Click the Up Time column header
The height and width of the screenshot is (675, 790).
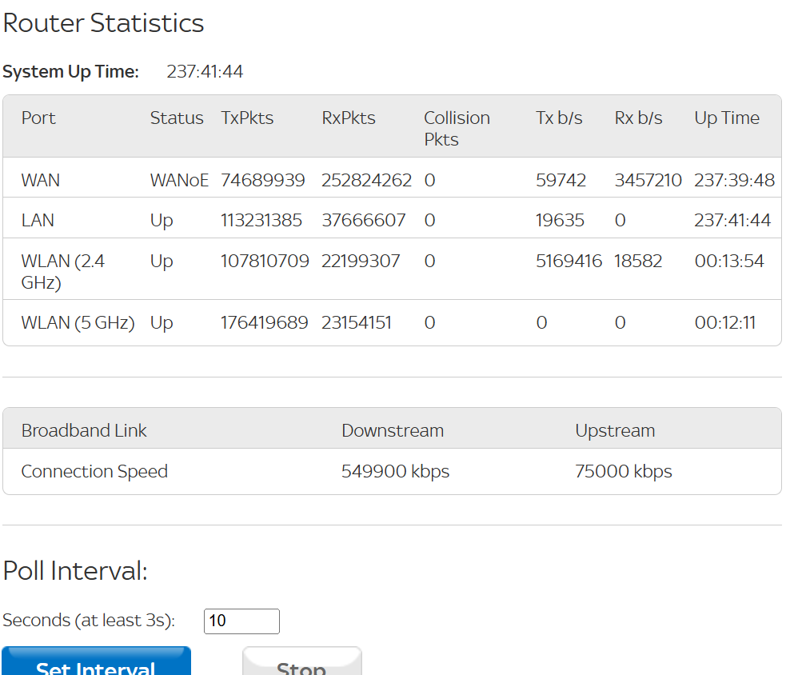pyautogui.click(x=726, y=118)
